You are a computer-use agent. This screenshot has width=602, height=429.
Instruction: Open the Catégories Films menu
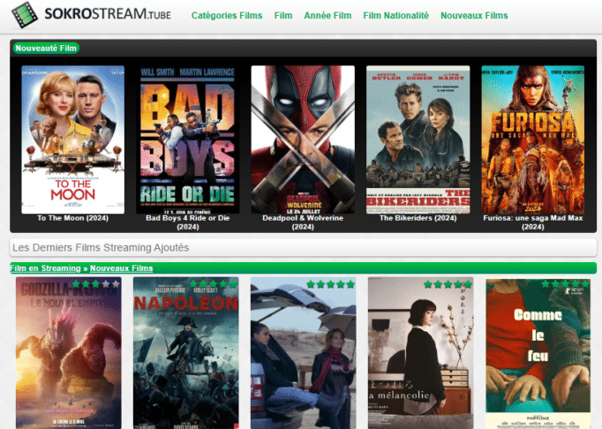(227, 15)
